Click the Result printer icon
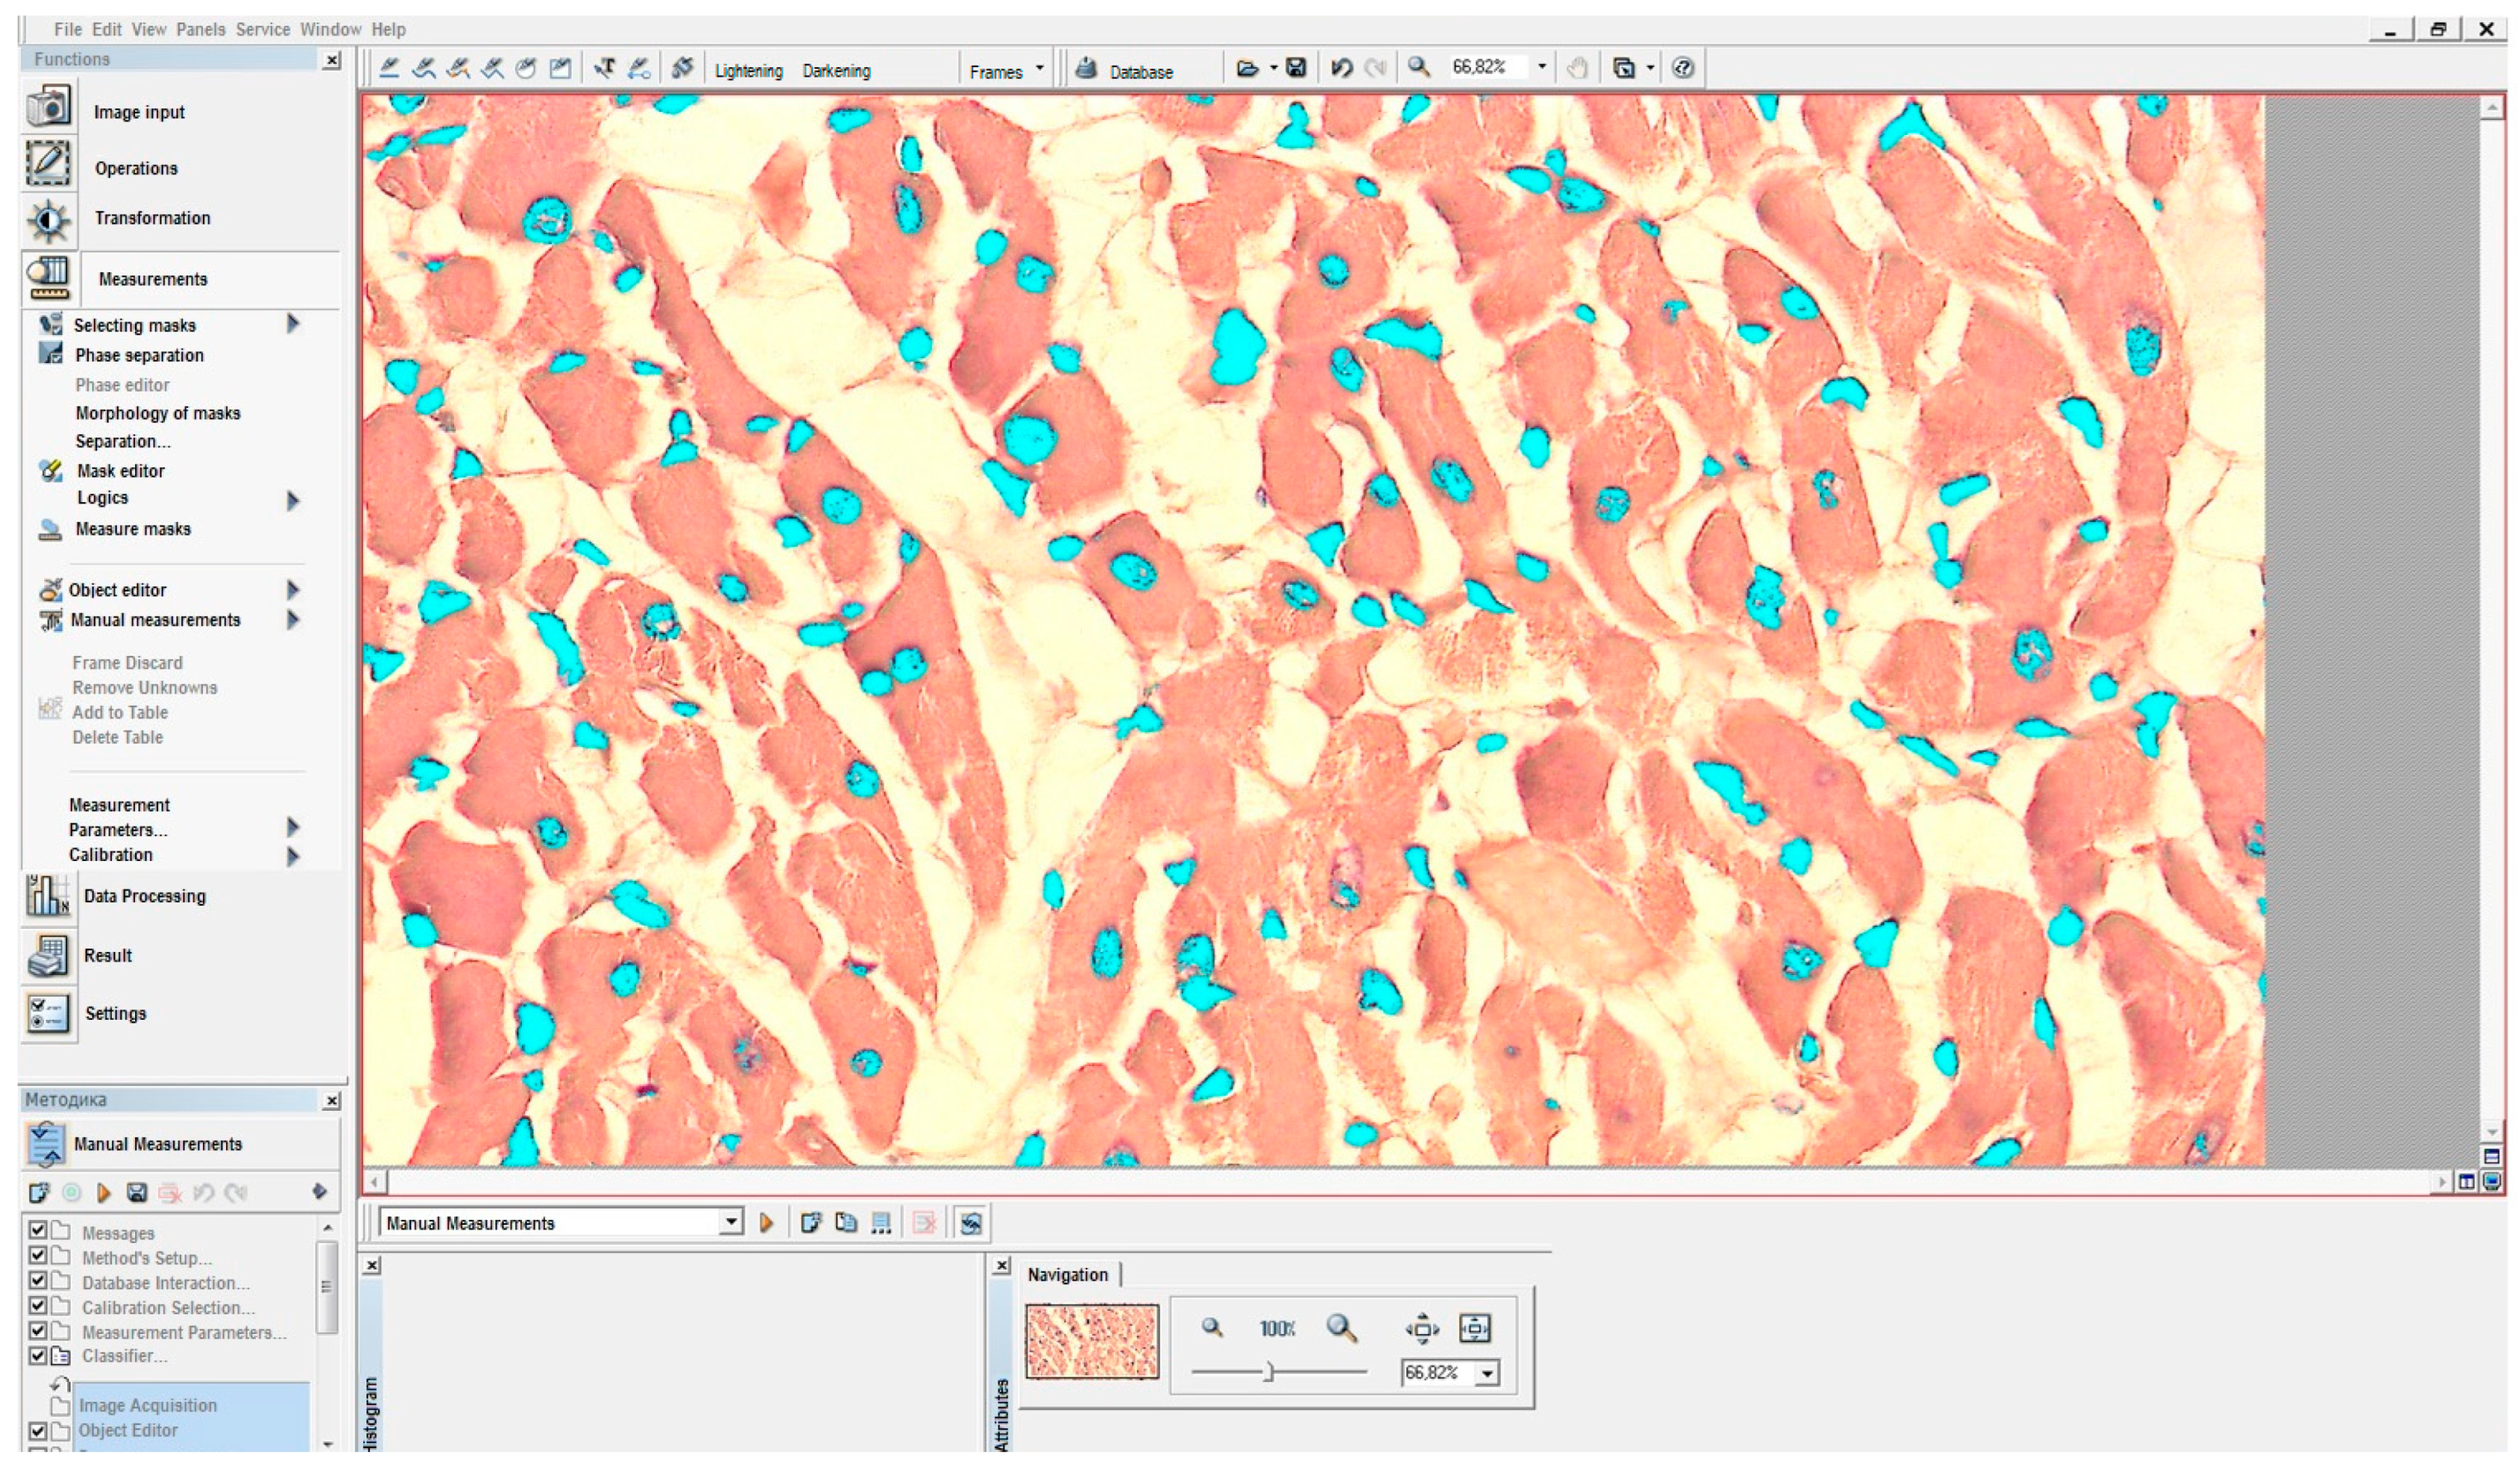Viewport: 2520px width, 1471px height. coord(47,955)
